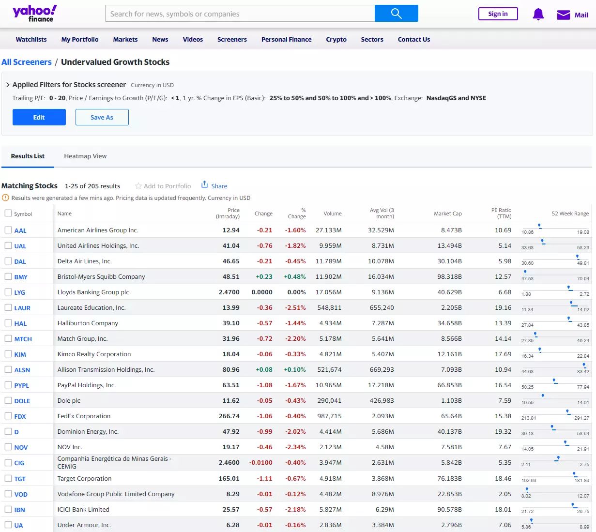The image size is (596, 532).
Task: Click the TGT 52 week range slider
Action: tap(555, 476)
